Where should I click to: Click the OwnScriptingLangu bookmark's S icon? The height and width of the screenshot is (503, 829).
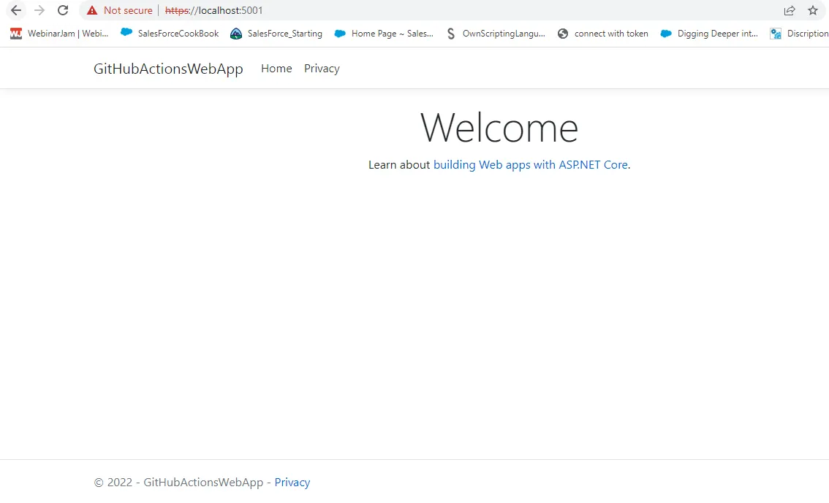click(451, 33)
